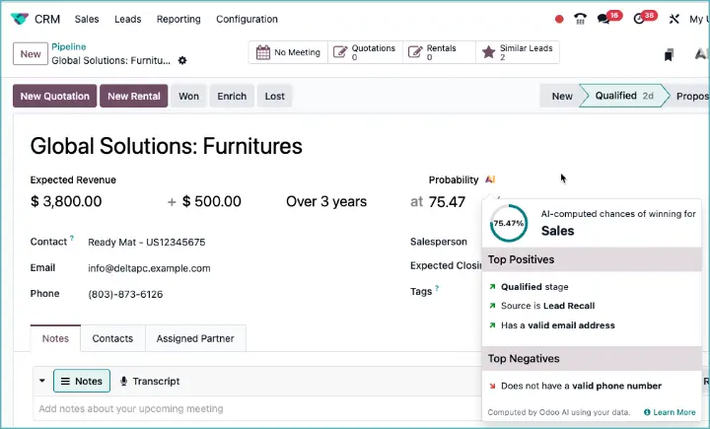Toggle the Notes view button
710x429 pixels.
click(x=81, y=381)
